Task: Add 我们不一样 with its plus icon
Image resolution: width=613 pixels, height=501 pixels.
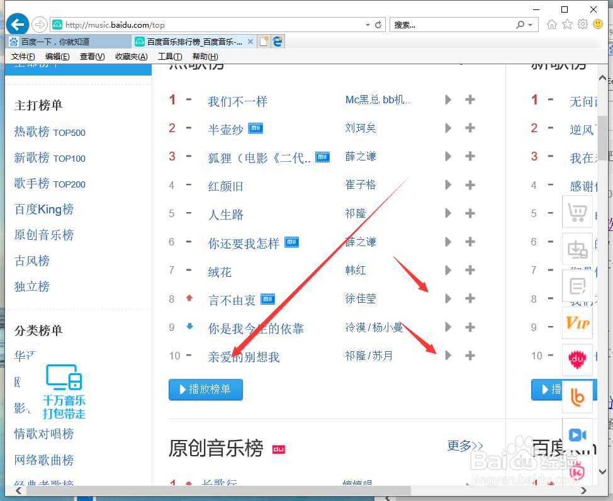Action: pyautogui.click(x=470, y=99)
